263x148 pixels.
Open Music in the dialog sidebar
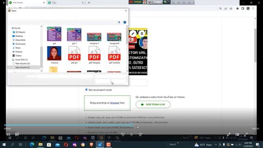(x=16, y=48)
